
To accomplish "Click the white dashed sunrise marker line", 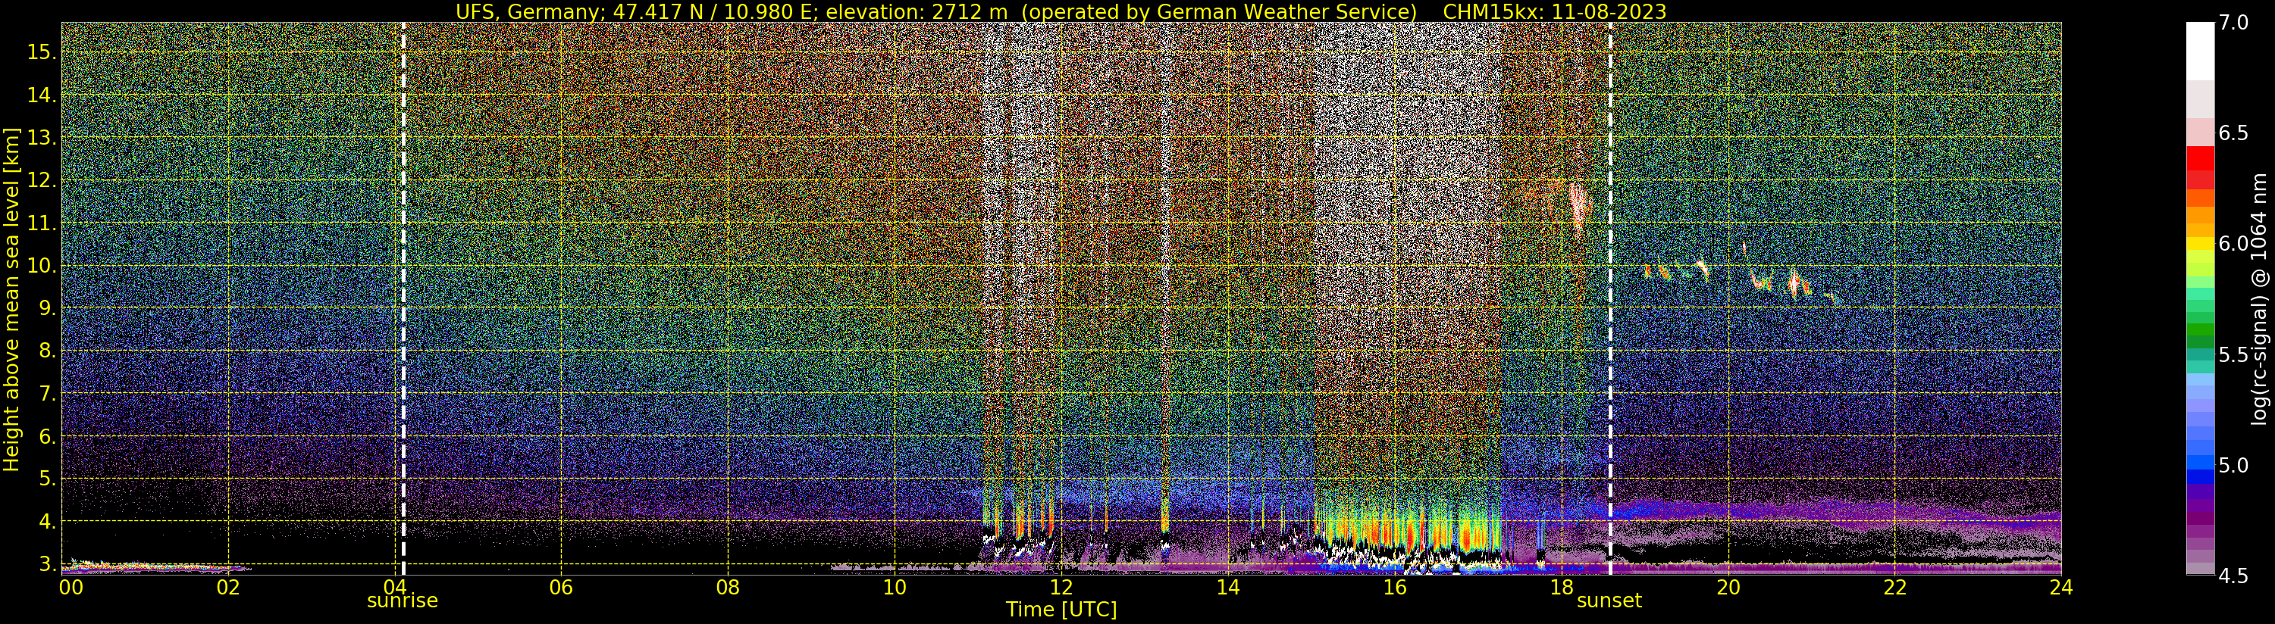I will (403, 298).
